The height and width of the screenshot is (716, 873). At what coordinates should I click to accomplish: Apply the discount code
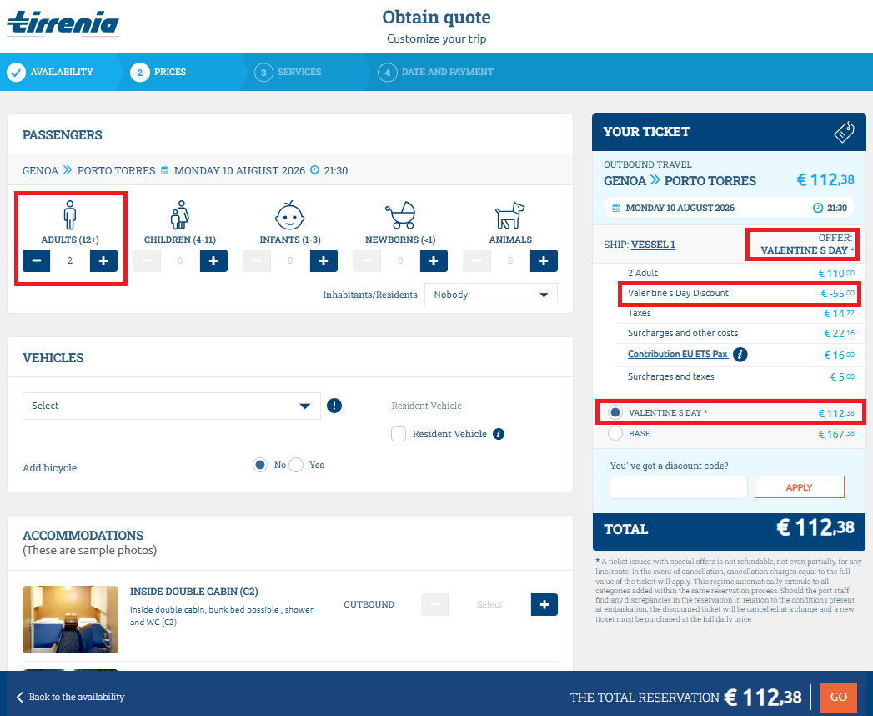799,487
